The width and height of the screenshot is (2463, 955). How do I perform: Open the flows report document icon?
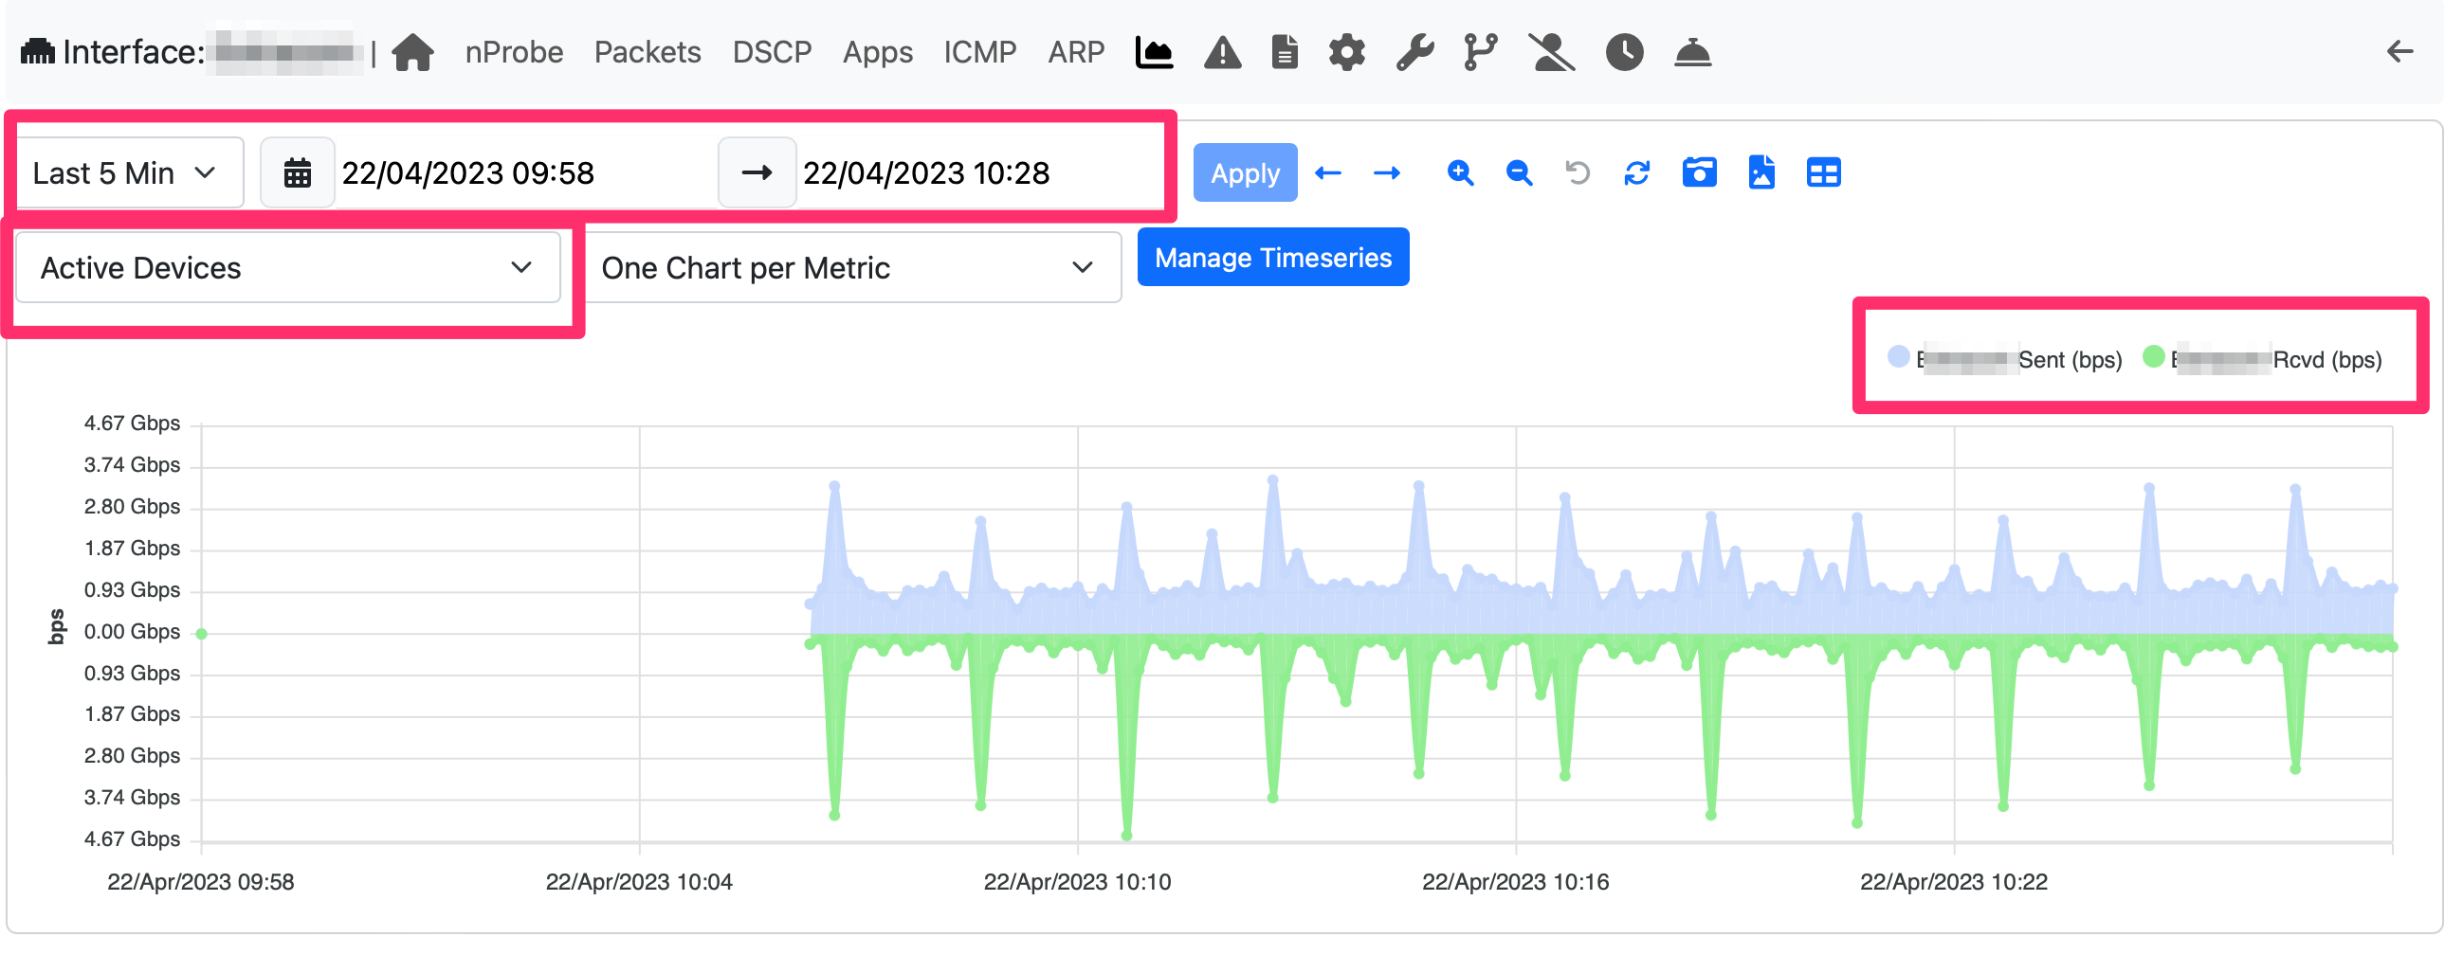click(1284, 52)
